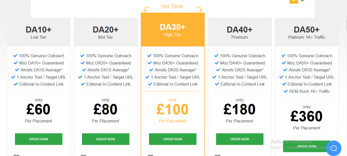Click checkmark beside DA20+ Editorial In-Content Link

83,84
